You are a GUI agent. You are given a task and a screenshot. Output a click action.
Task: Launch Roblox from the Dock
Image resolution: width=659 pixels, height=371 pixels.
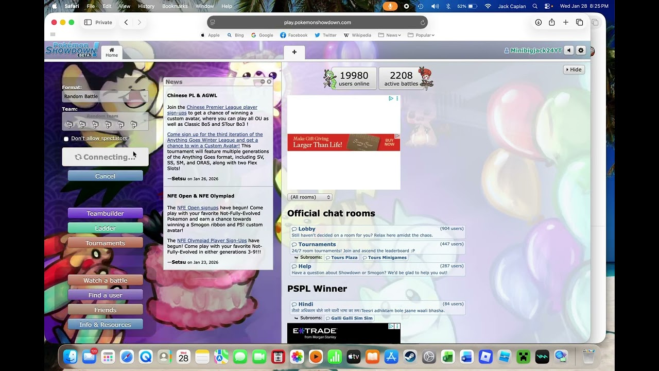485,357
